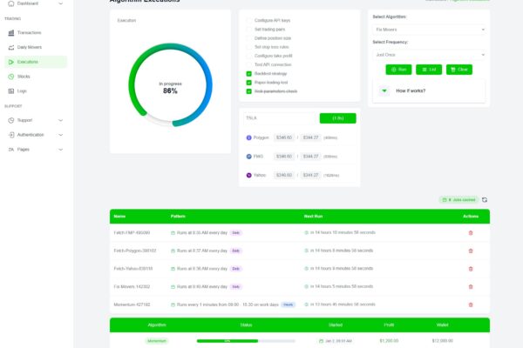Click refresh icon beside Jobs cached badge

(485, 200)
